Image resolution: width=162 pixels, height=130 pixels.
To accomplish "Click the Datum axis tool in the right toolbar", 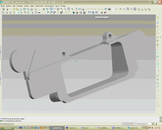I will (157, 30).
